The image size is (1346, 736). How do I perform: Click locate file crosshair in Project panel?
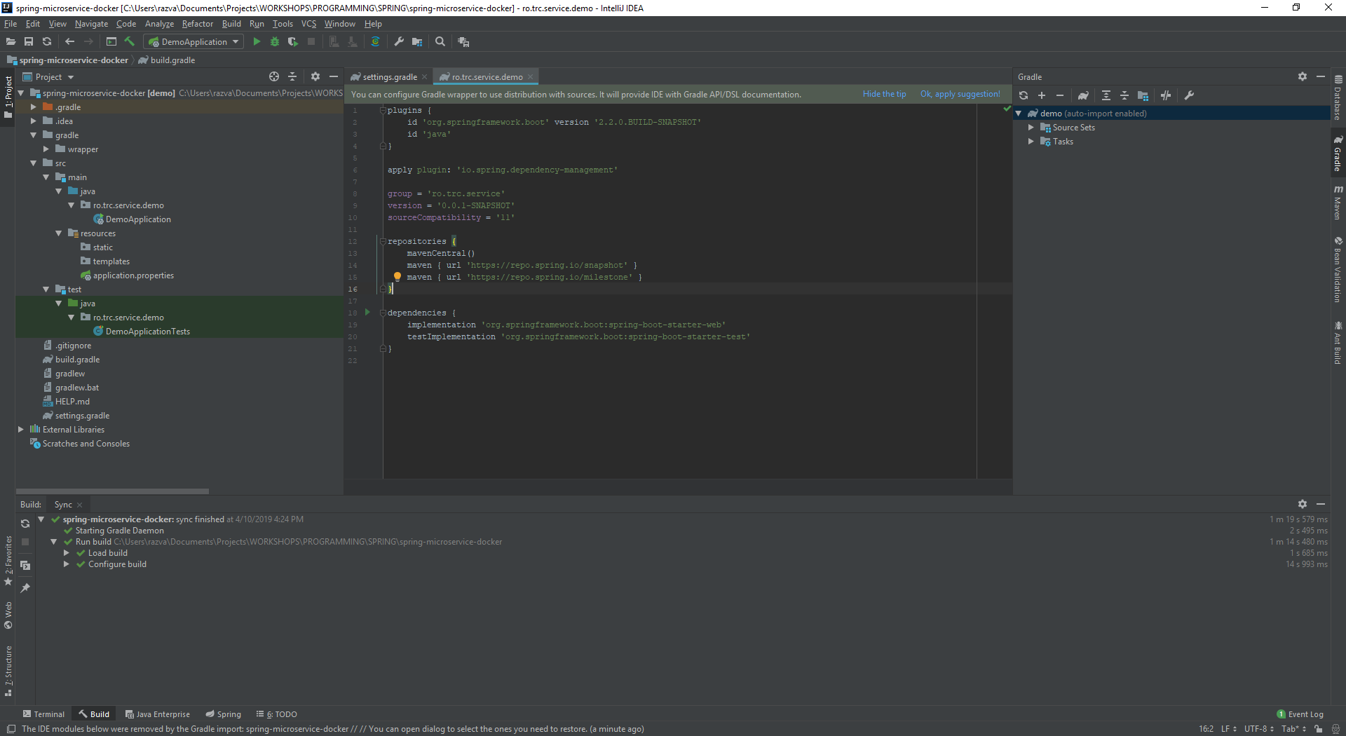click(x=274, y=77)
